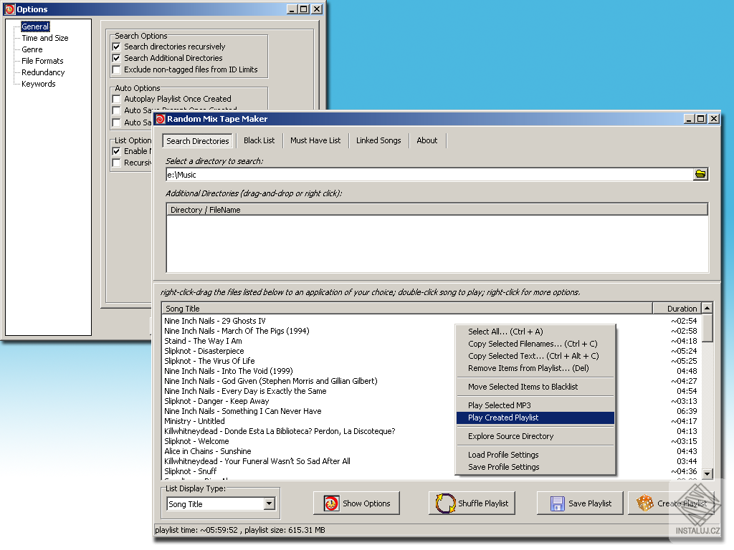This screenshot has width=734, height=550.
Task: Select song Slipknot - Welcome
Action: pos(196,441)
